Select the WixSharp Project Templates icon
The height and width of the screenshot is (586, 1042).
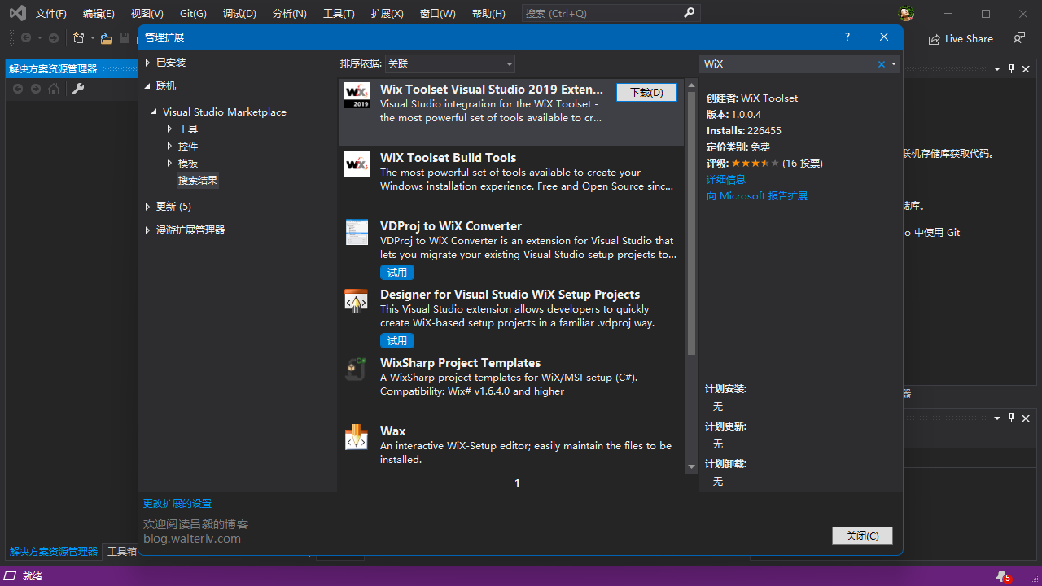pos(355,369)
